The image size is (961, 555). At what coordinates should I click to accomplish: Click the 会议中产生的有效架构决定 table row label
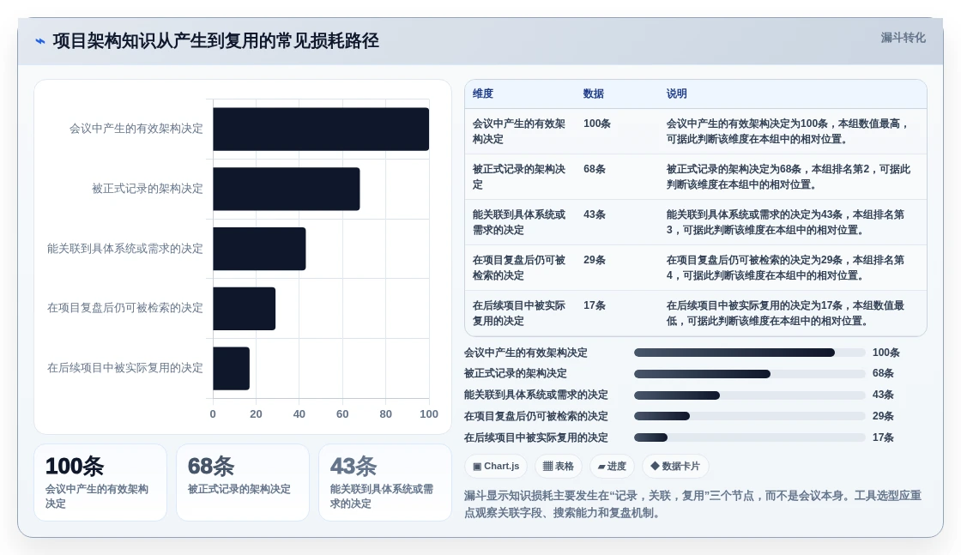tap(519, 131)
